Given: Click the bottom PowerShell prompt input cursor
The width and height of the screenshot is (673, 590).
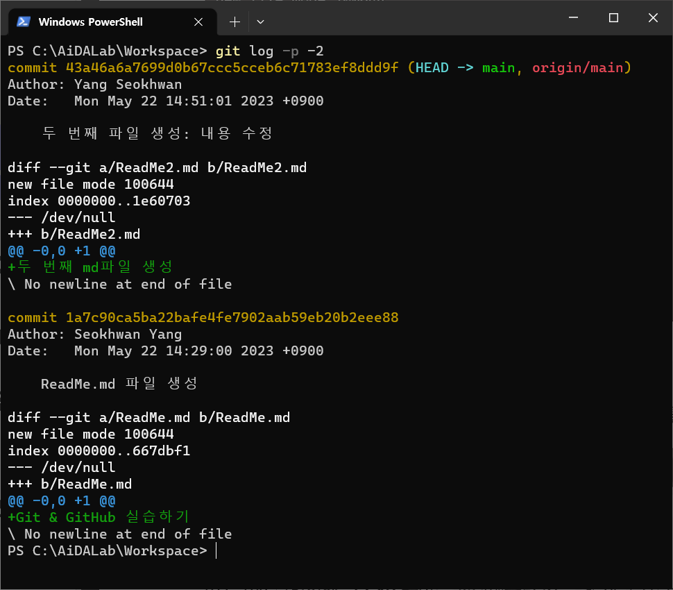Looking at the screenshot, I should (x=216, y=551).
